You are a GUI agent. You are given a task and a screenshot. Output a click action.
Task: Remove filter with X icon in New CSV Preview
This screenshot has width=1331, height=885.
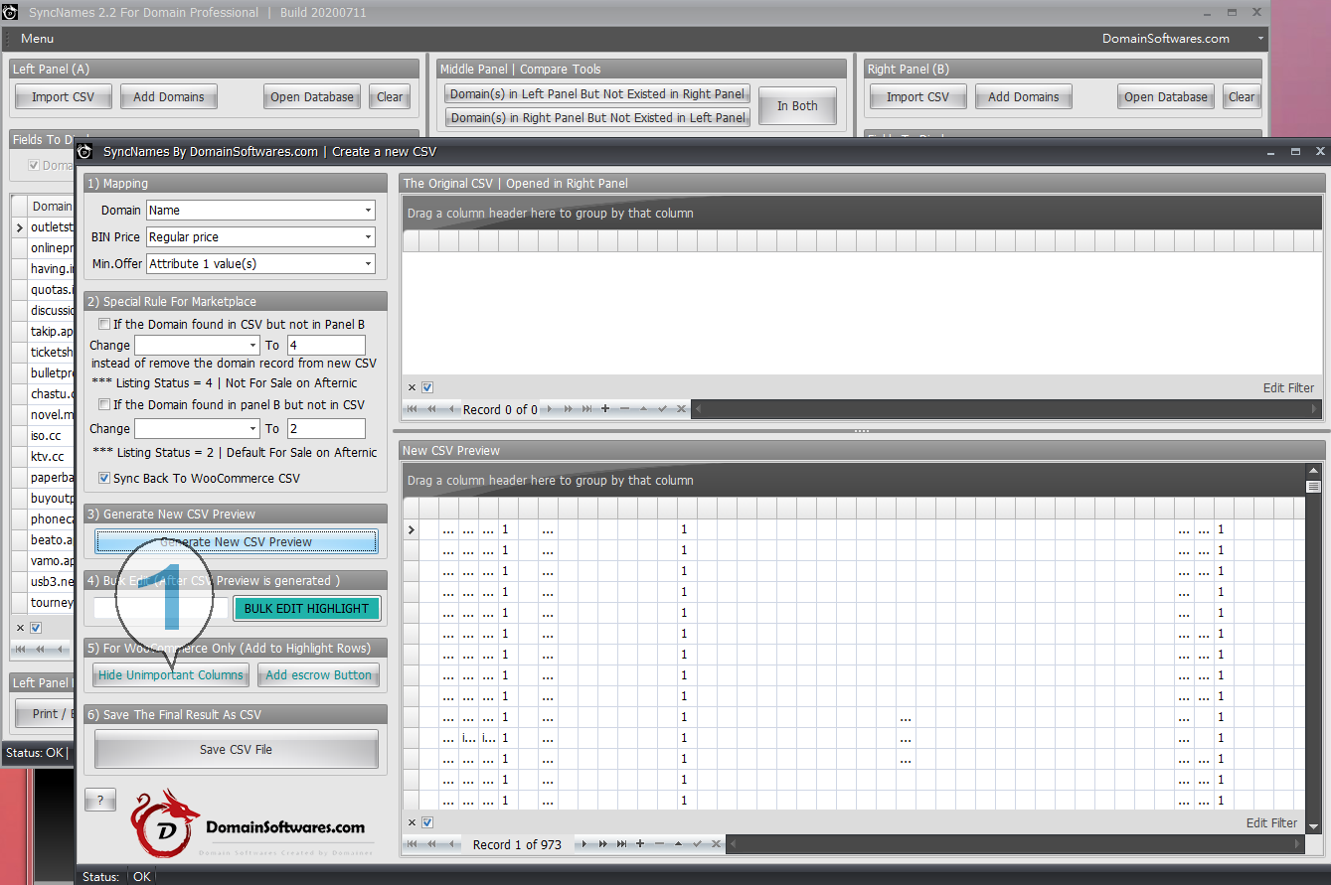(x=413, y=822)
